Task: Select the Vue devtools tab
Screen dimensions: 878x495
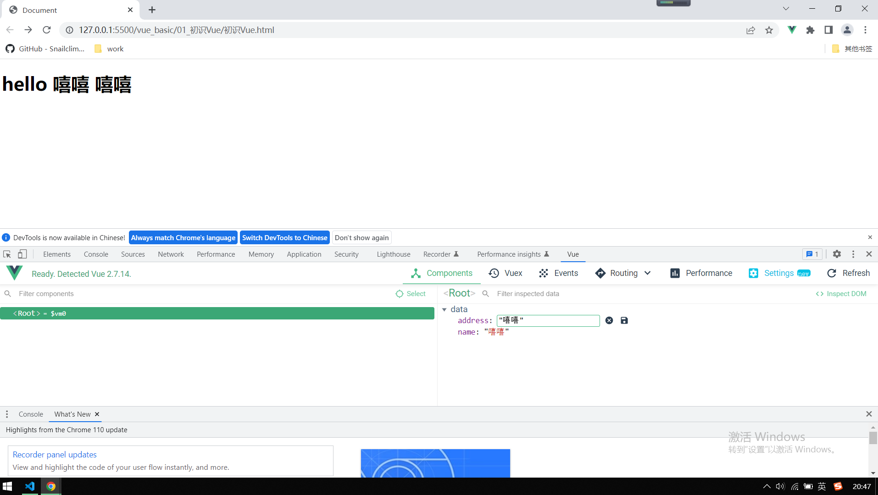Action: click(x=573, y=254)
